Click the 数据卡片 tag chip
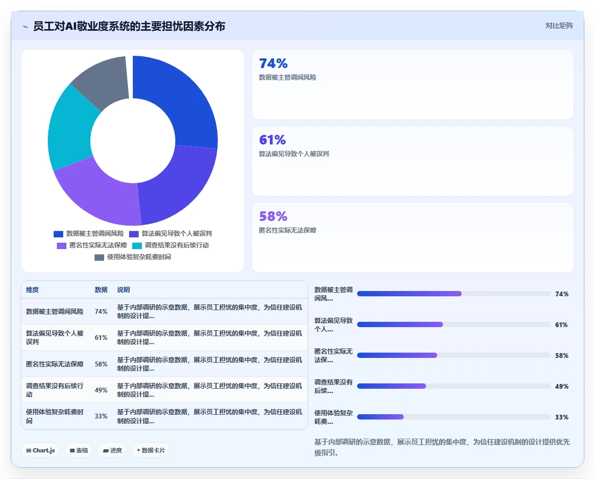 click(x=151, y=450)
